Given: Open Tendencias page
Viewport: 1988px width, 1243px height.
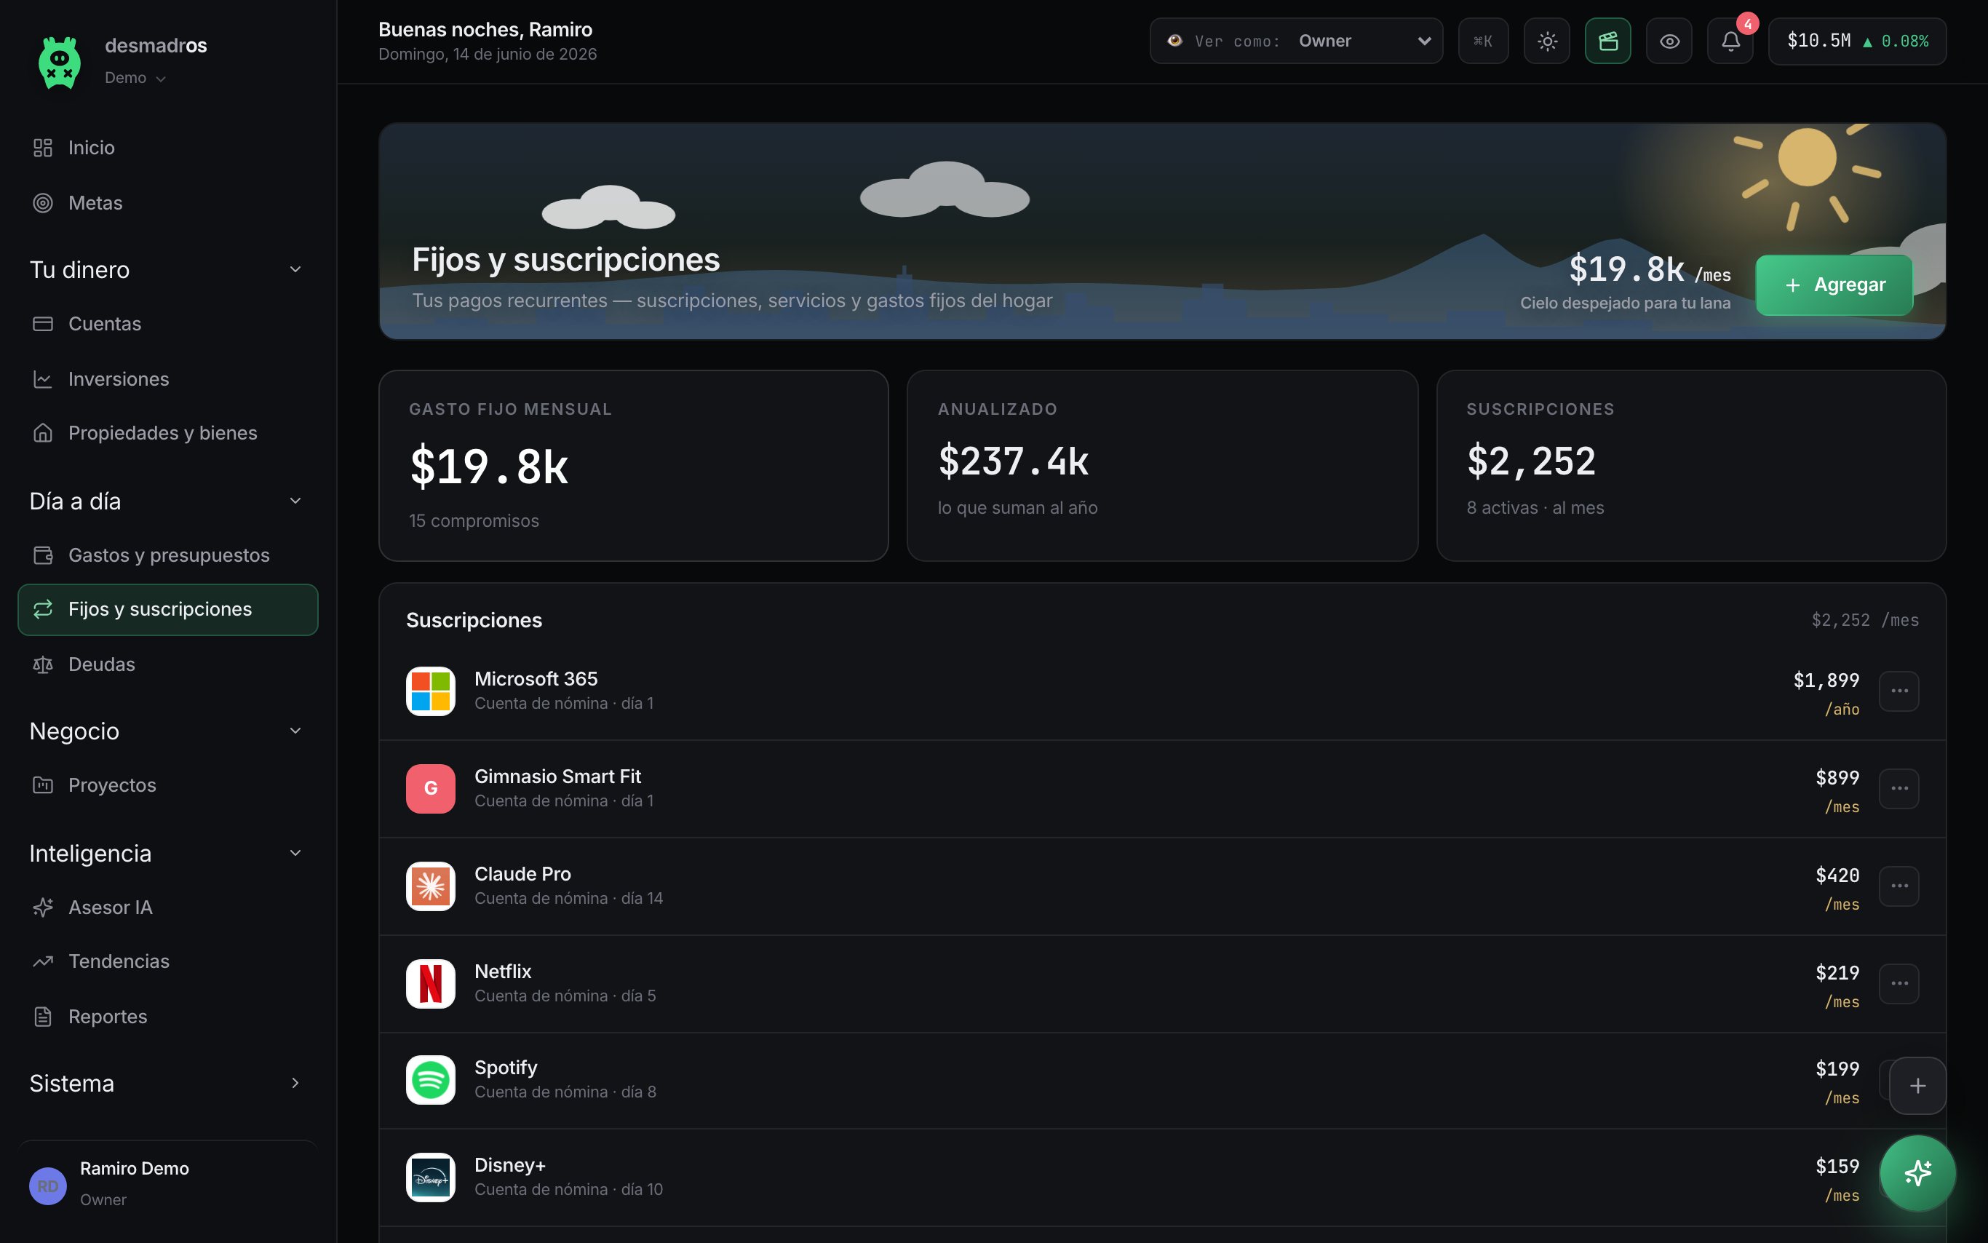Looking at the screenshot, I should (167, 961).
